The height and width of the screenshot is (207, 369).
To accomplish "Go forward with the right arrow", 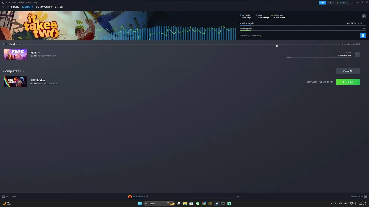I will pos(7,7).
